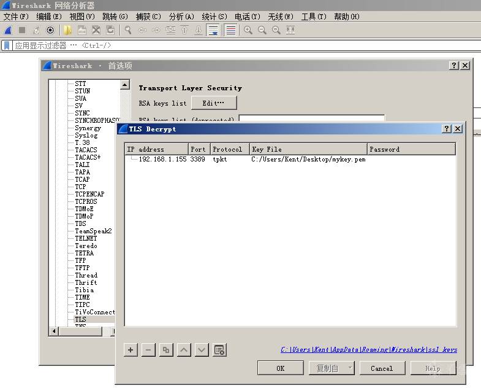Click the resize columns icon
Image resolution: width=481 pixels, height=388 pixels.
290,30
